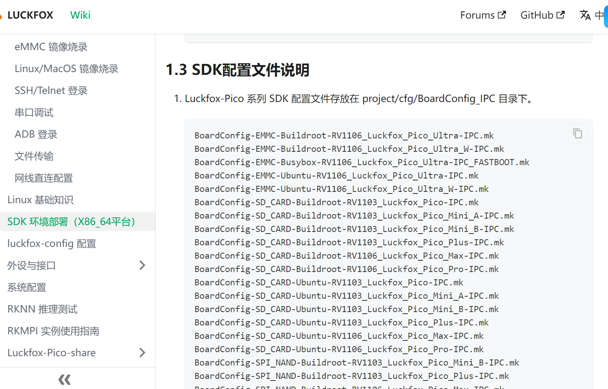Image resolution: width=608 pixels, height=389 pixels.
Task: Click SD_CARD-Buildroot-RV1103 Pico_Mini_B-IPC.mk line
Action: (354, 229)
